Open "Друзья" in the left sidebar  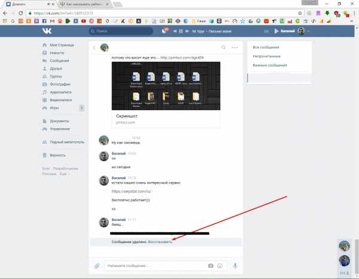coord(56,69)
